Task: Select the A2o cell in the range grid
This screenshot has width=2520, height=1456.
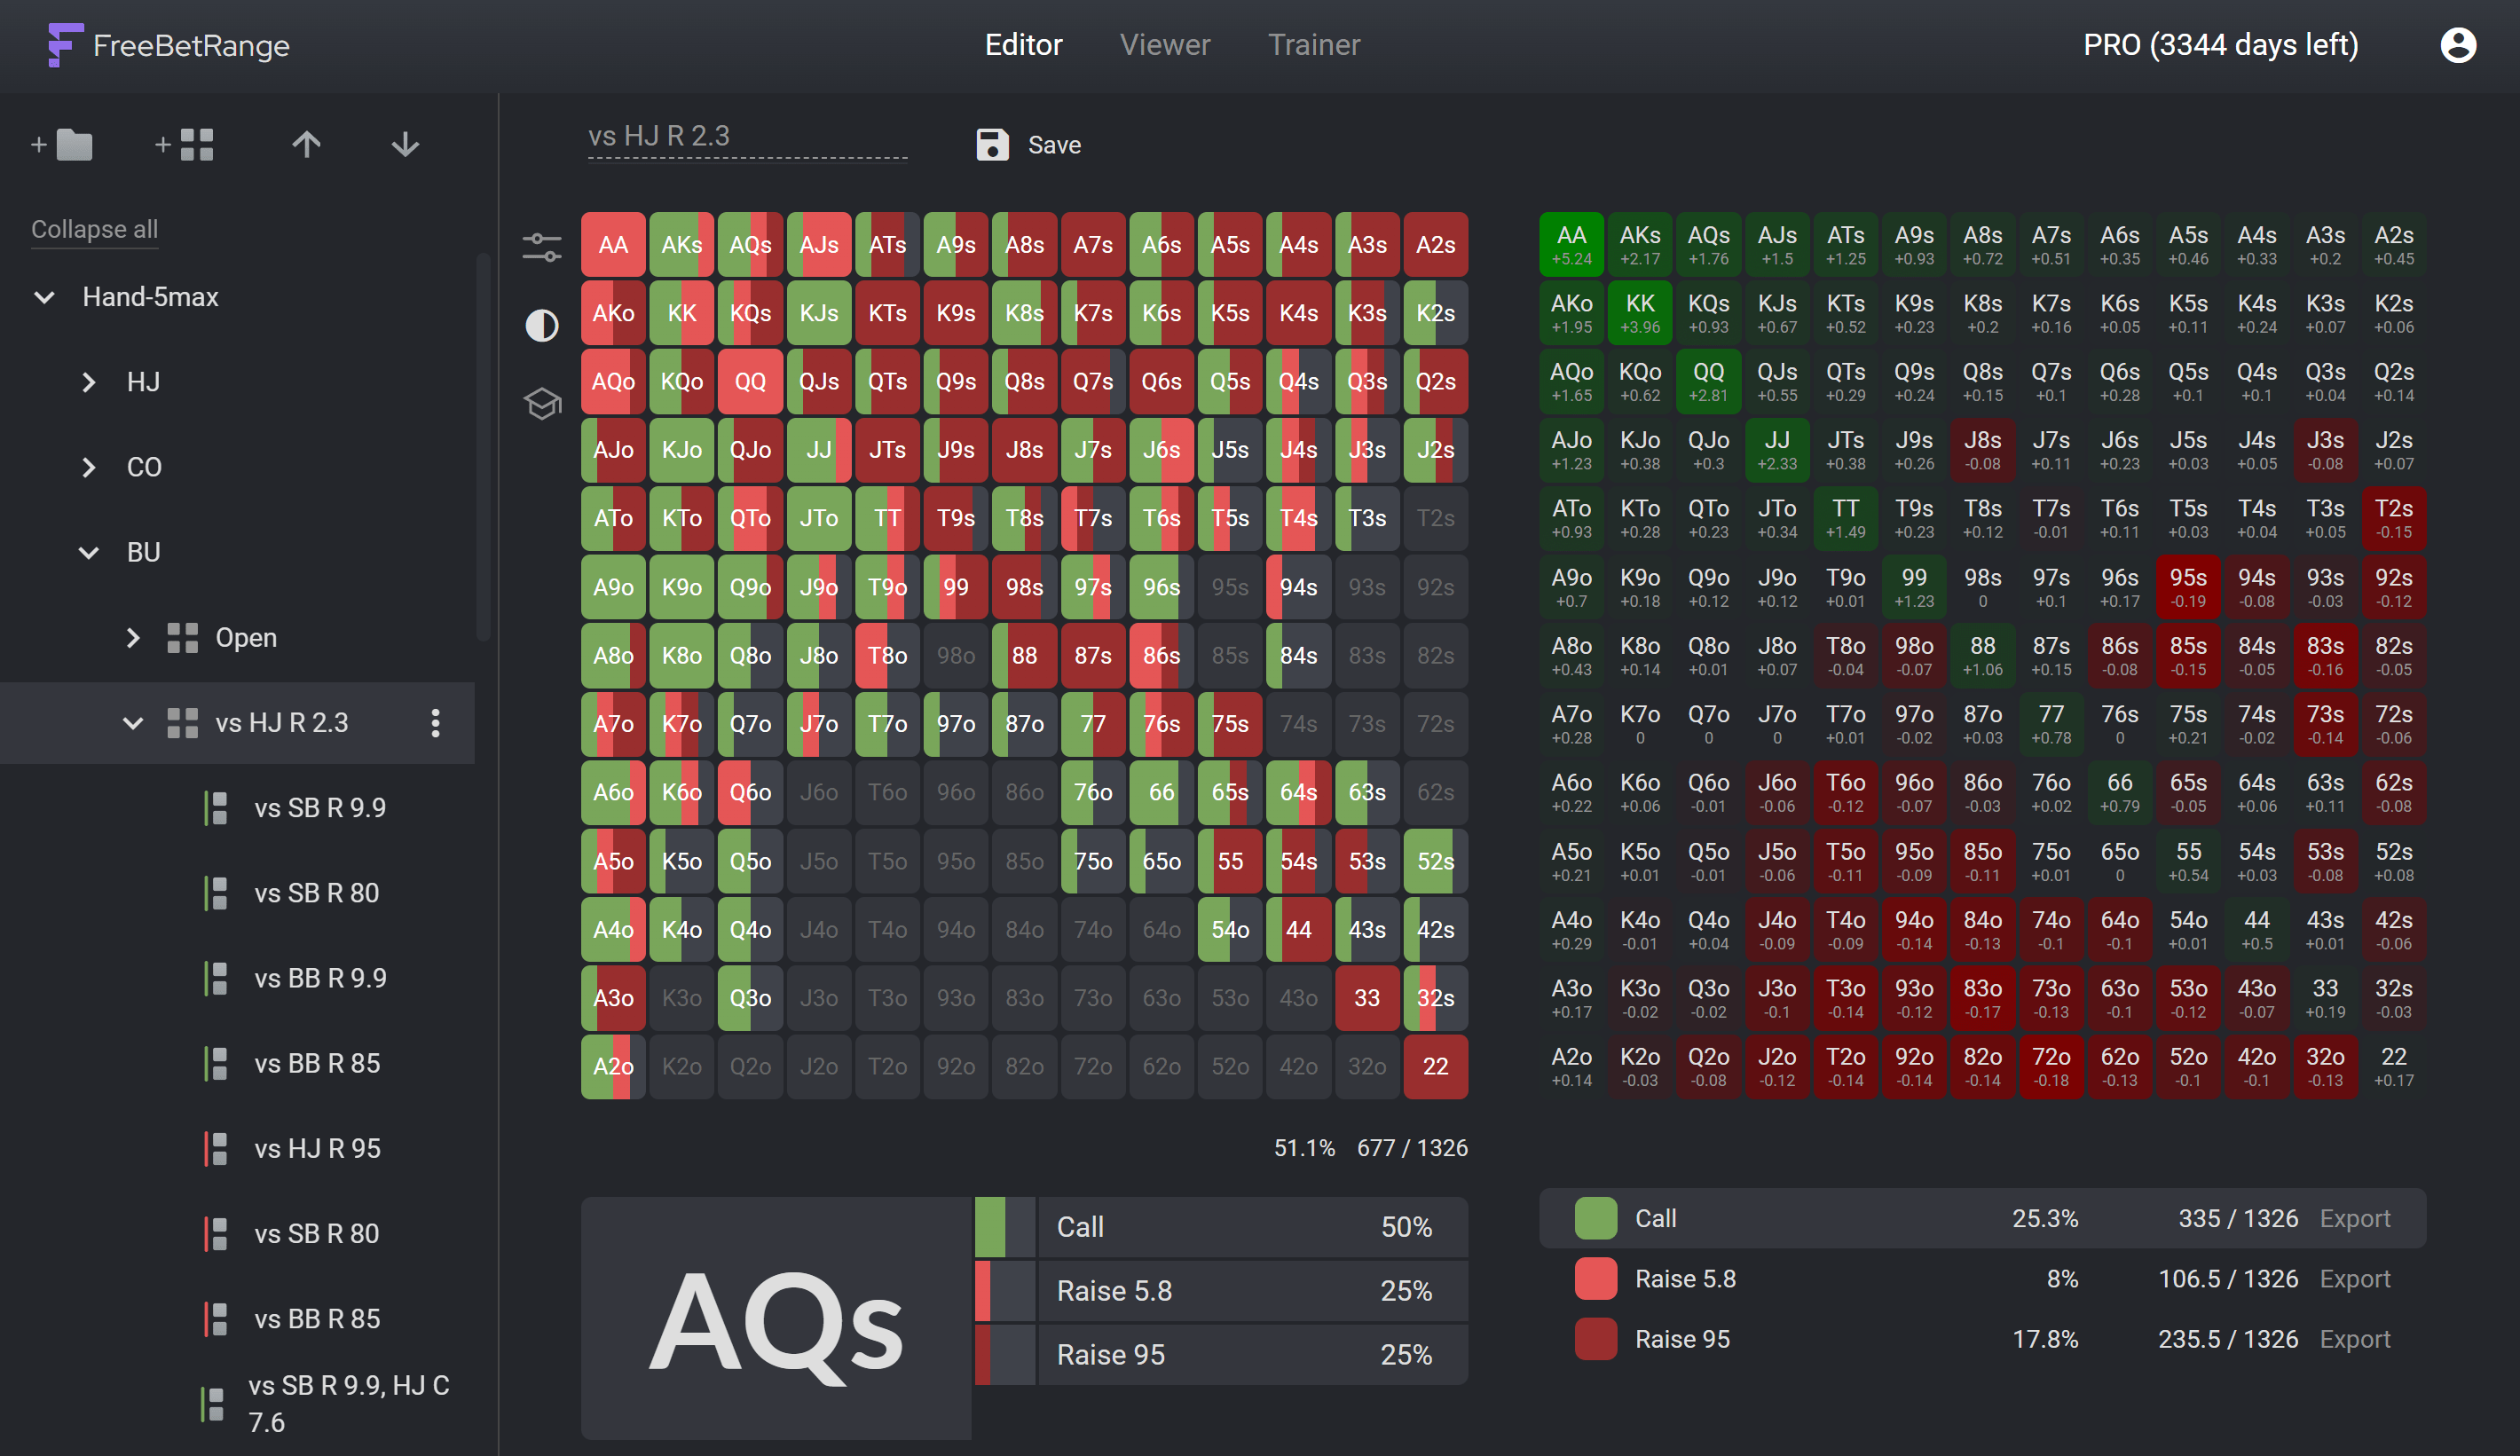Action: 613,1066
